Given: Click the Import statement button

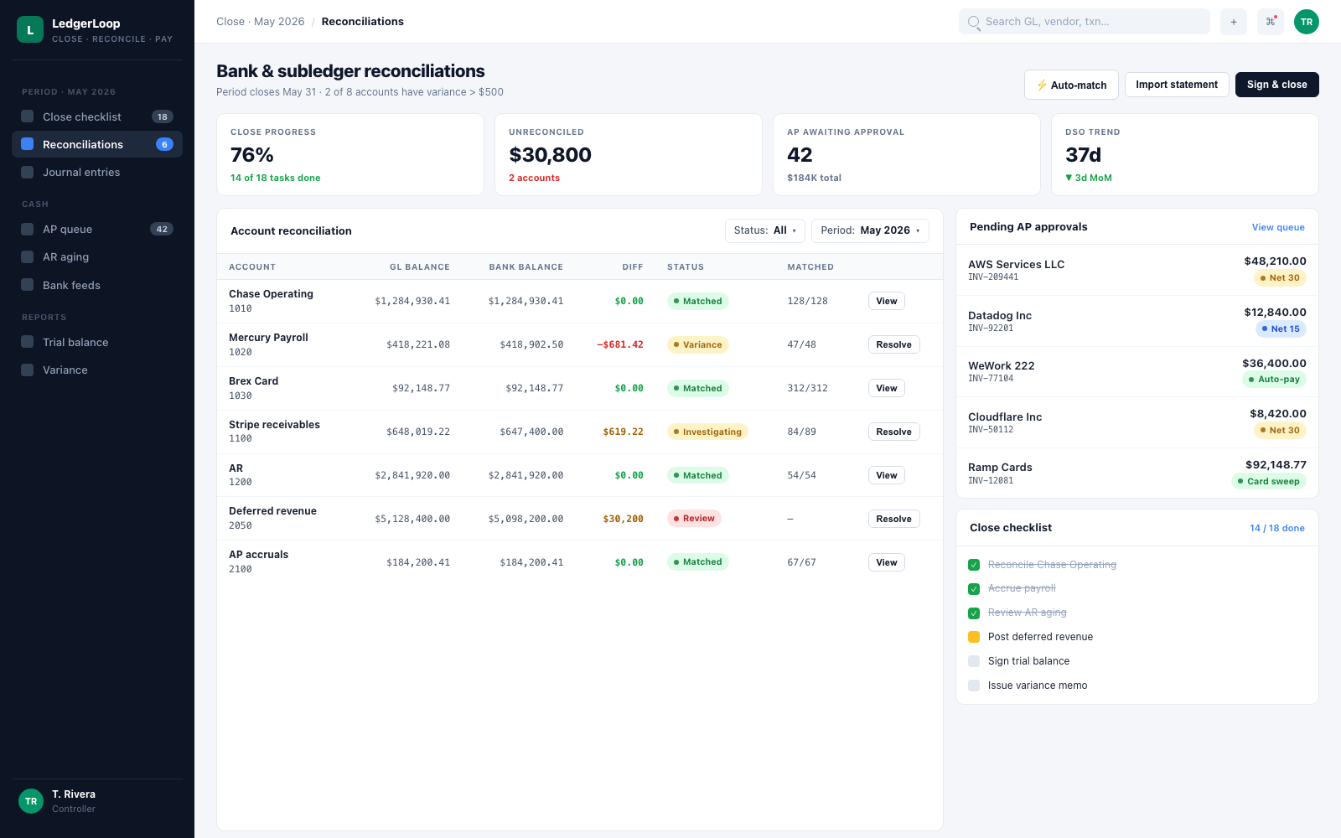Looking at the screenshot, I should 1177,85.
